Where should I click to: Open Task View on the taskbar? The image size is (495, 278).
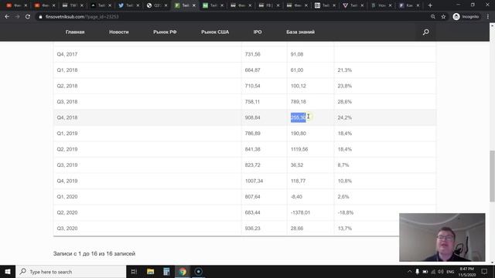click(x=134, y=272)
